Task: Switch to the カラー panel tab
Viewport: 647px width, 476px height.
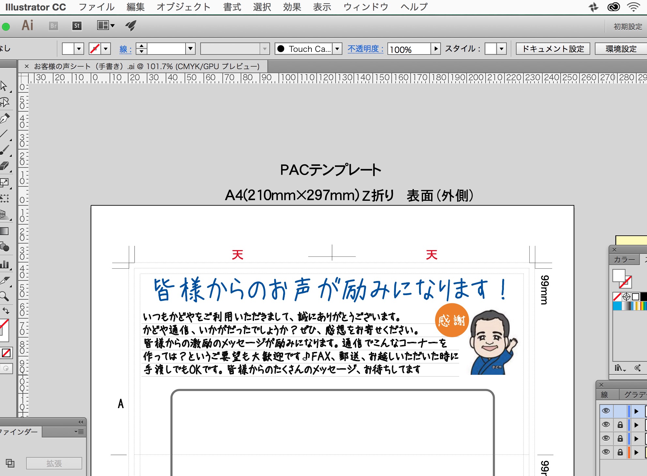Action: (x=624, y=260)
